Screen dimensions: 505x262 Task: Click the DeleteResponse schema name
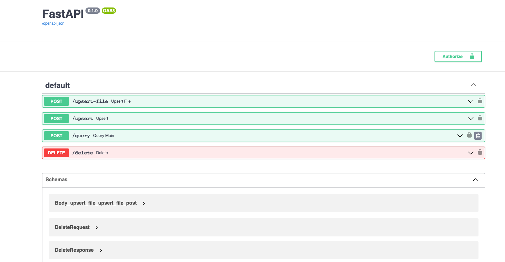click(74, 250)
